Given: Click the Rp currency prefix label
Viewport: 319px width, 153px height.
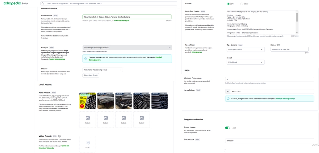Looking at the screenshot, I should (228, 91).
